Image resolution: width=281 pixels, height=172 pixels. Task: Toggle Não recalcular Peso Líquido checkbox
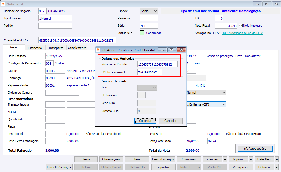click(x=83, y=134)
